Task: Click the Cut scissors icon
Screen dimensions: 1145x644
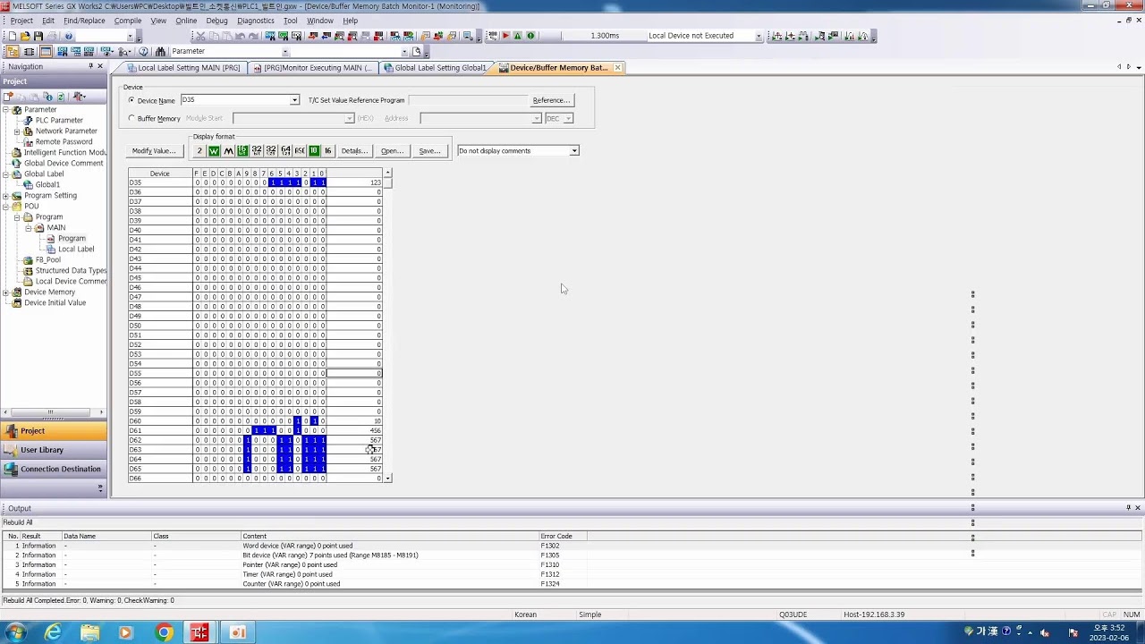Action: 200,36
